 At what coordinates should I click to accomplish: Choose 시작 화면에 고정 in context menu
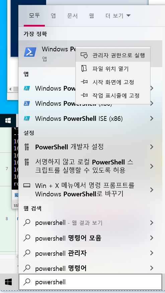click(x=113, y=82)
